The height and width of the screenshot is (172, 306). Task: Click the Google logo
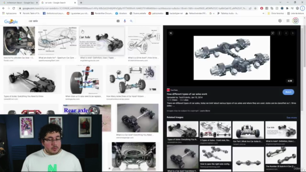click(x=11, y=21)
